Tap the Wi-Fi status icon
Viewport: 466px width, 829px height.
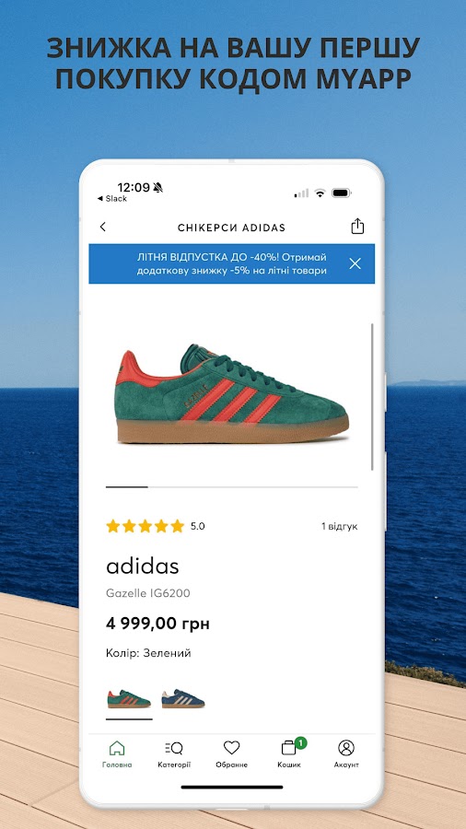coord(320,193)
